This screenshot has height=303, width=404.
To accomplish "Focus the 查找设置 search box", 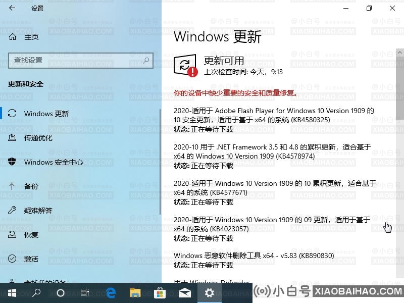I will coord(81,61).
